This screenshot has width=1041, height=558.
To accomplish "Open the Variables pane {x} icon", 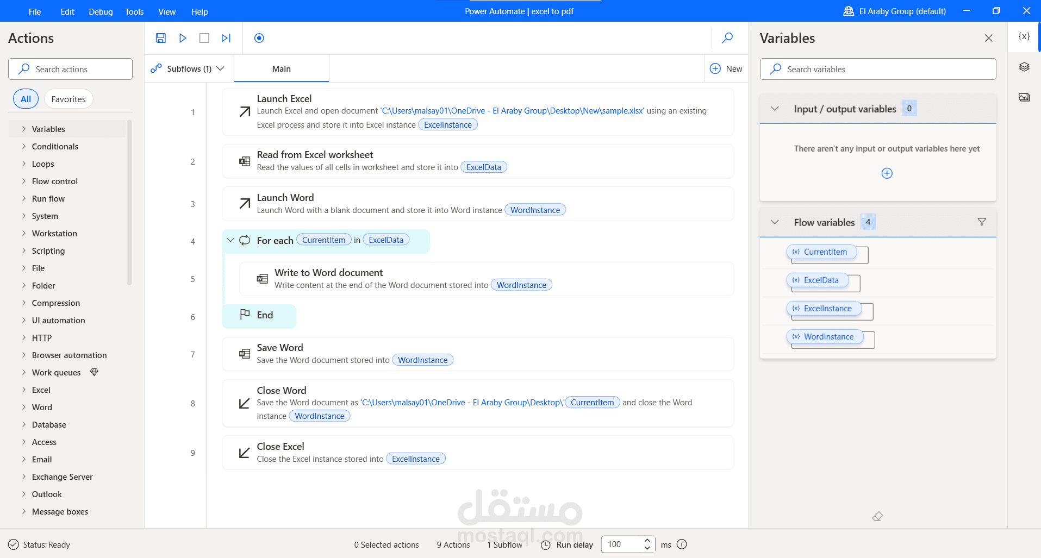I will tap(1024, 36).
